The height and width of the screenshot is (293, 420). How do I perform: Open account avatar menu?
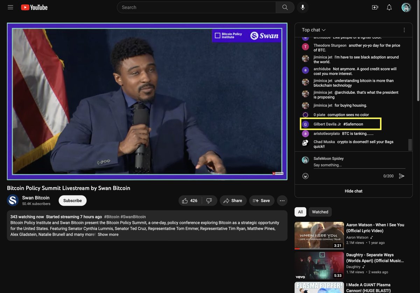click(x=406, y=7)
